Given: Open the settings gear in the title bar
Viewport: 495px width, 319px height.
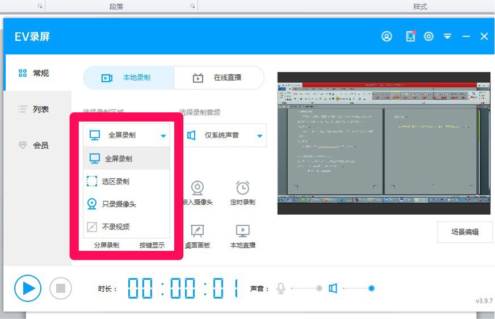Looking at the screenshot, I should click(x=429, y=36).
